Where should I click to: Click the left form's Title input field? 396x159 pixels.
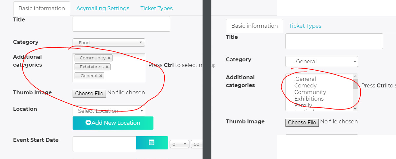(x=121, y=24)
